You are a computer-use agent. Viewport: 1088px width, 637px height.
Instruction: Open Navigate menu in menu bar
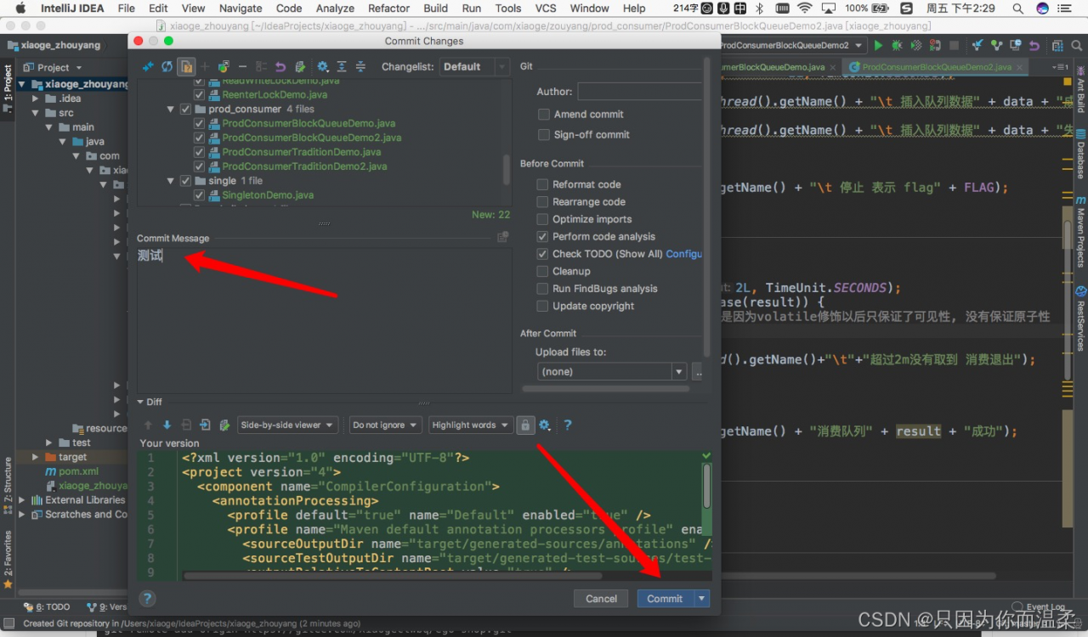click(x=241, y=8)
